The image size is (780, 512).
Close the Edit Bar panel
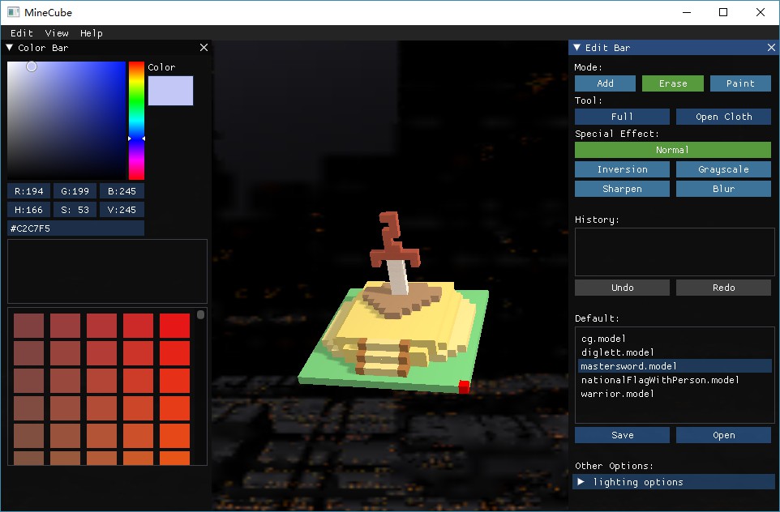coord(771,47)
